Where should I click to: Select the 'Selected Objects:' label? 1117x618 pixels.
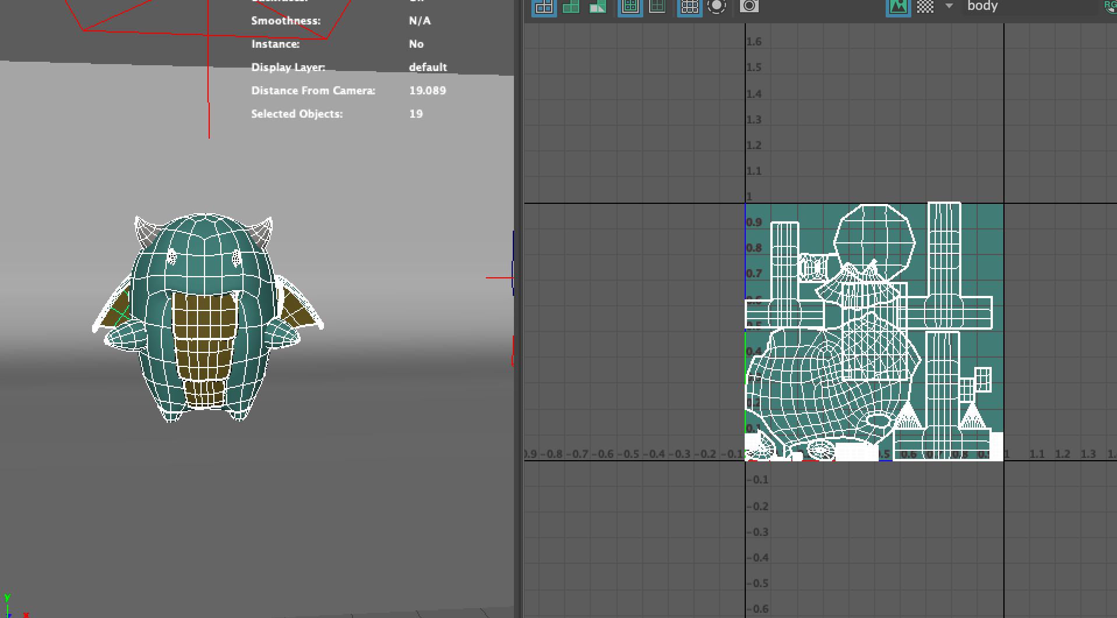click(x=297, y=114)
